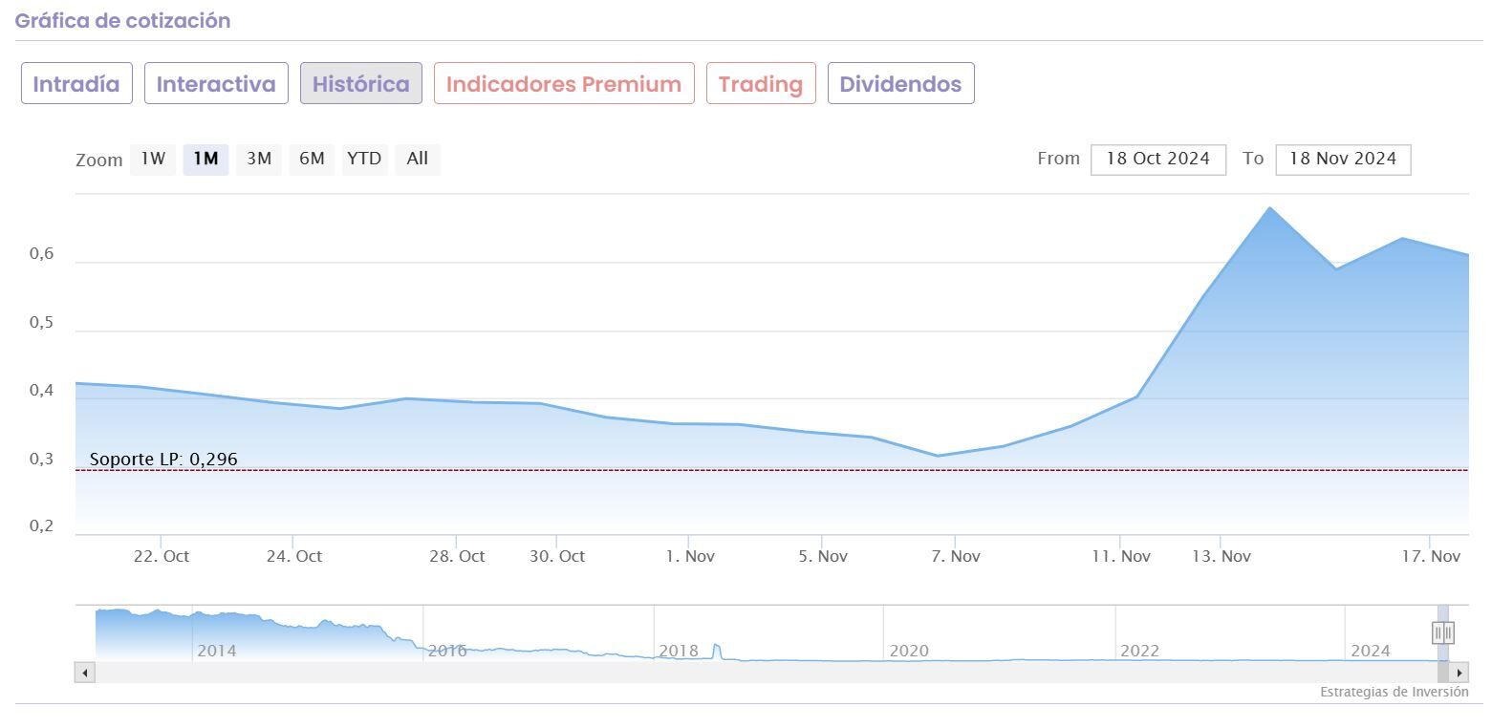Viewport: 1492px width, 728px height.
Task: Set zoom range to 1W
Action: (x=153, y=159)
